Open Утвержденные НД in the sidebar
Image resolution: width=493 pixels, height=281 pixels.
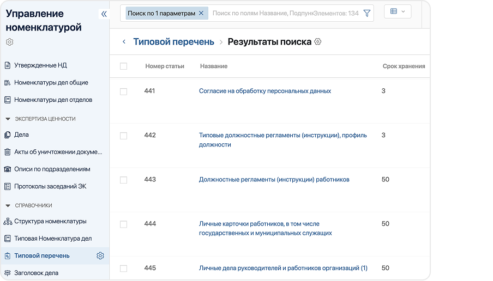[40, 65]
